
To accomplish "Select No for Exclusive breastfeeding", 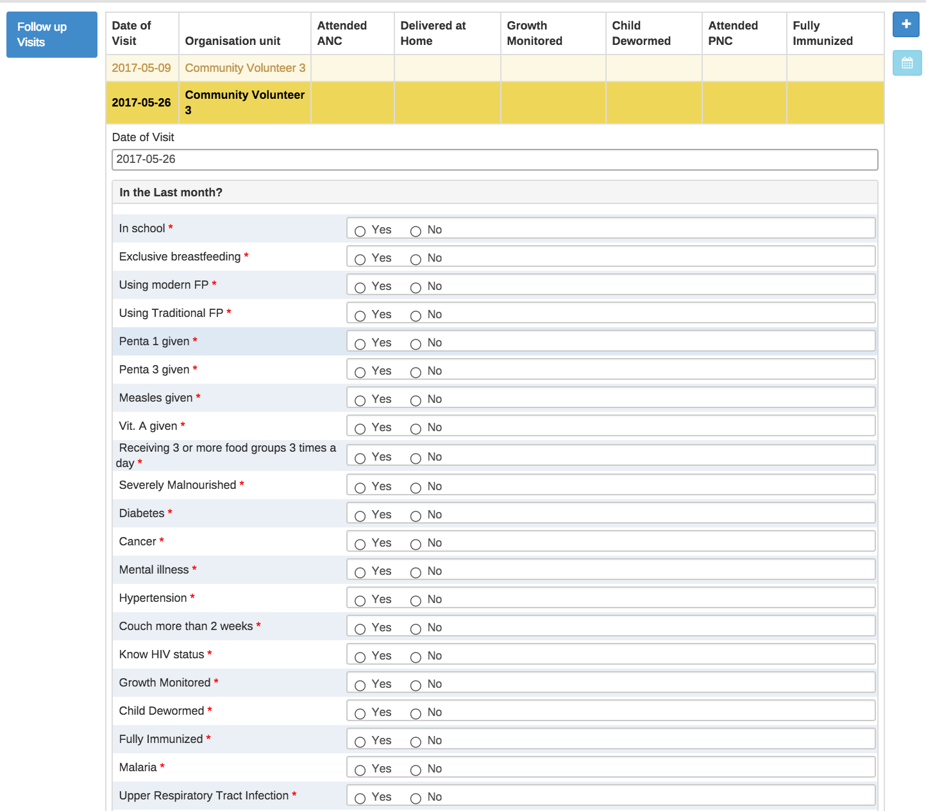I will point(416,259).
